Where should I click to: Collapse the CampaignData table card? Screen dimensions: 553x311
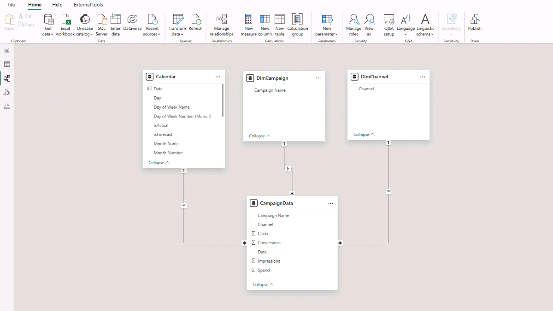pos(263,285)
